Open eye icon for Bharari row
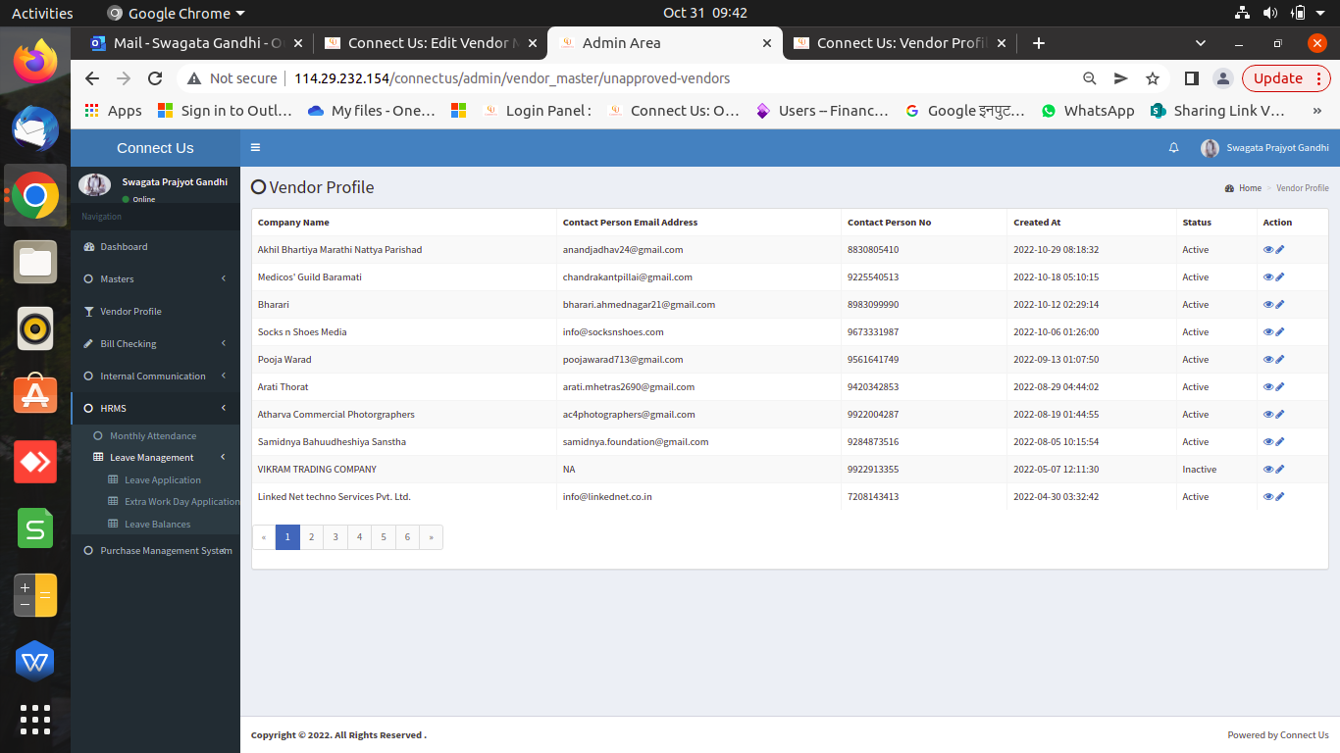1340x753 pixels. pos(1268,305)
